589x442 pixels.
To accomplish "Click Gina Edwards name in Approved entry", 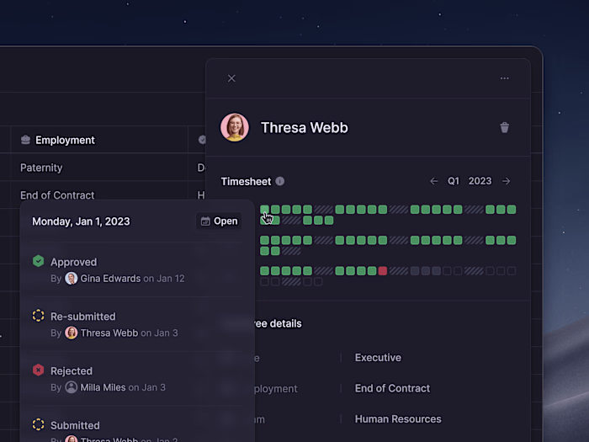I will pyautogui.click(x=110, y=279).
